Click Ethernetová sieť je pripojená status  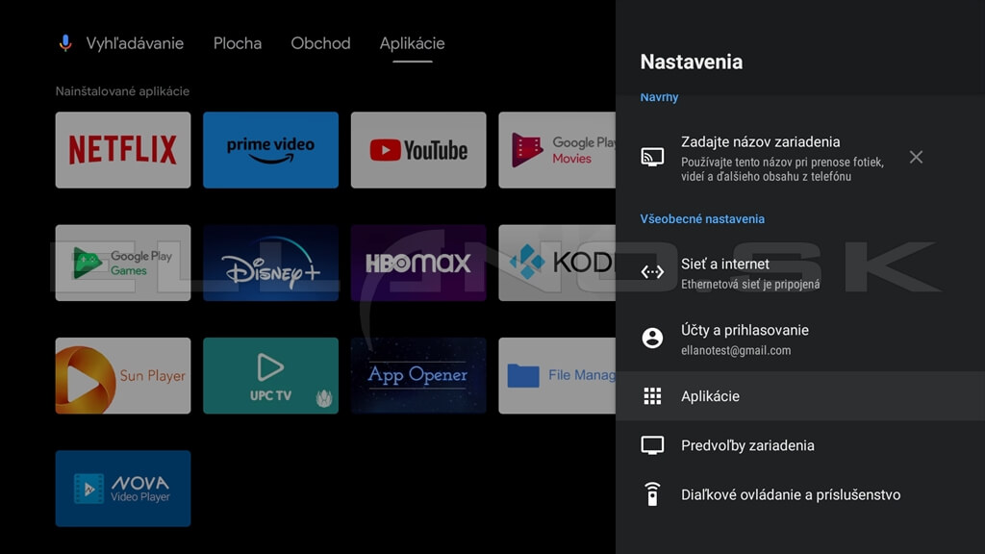[x=750, y=285]
